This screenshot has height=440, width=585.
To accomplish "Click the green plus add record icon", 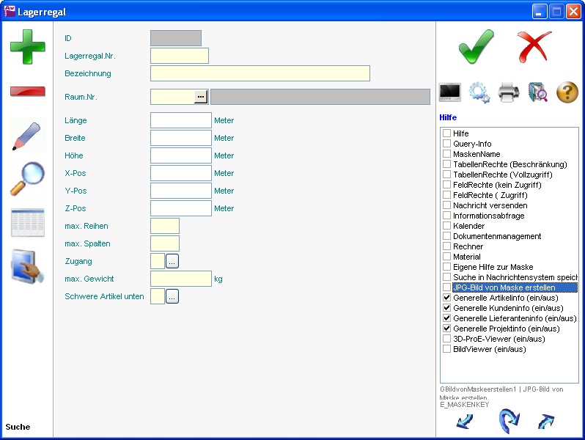I will [x=27, y=46].
